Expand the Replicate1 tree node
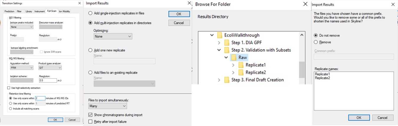The image size is (398, 126). [233, 65]
